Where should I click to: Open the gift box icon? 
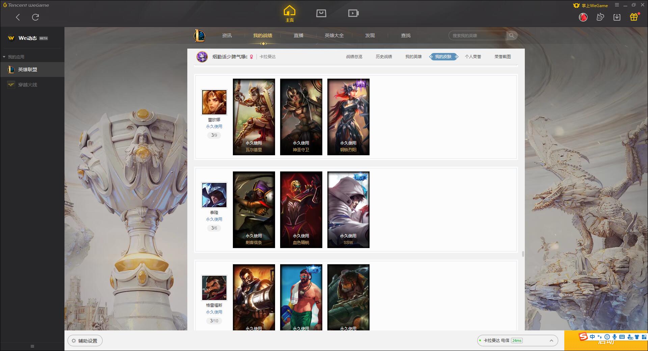click(x=634, y=17)
